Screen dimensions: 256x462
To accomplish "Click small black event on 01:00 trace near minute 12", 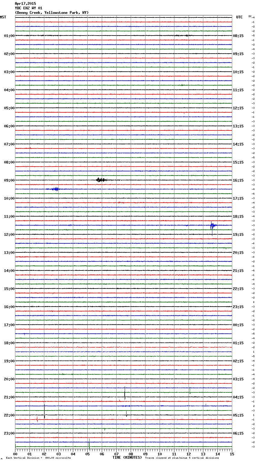I will (x=187, y=36).
